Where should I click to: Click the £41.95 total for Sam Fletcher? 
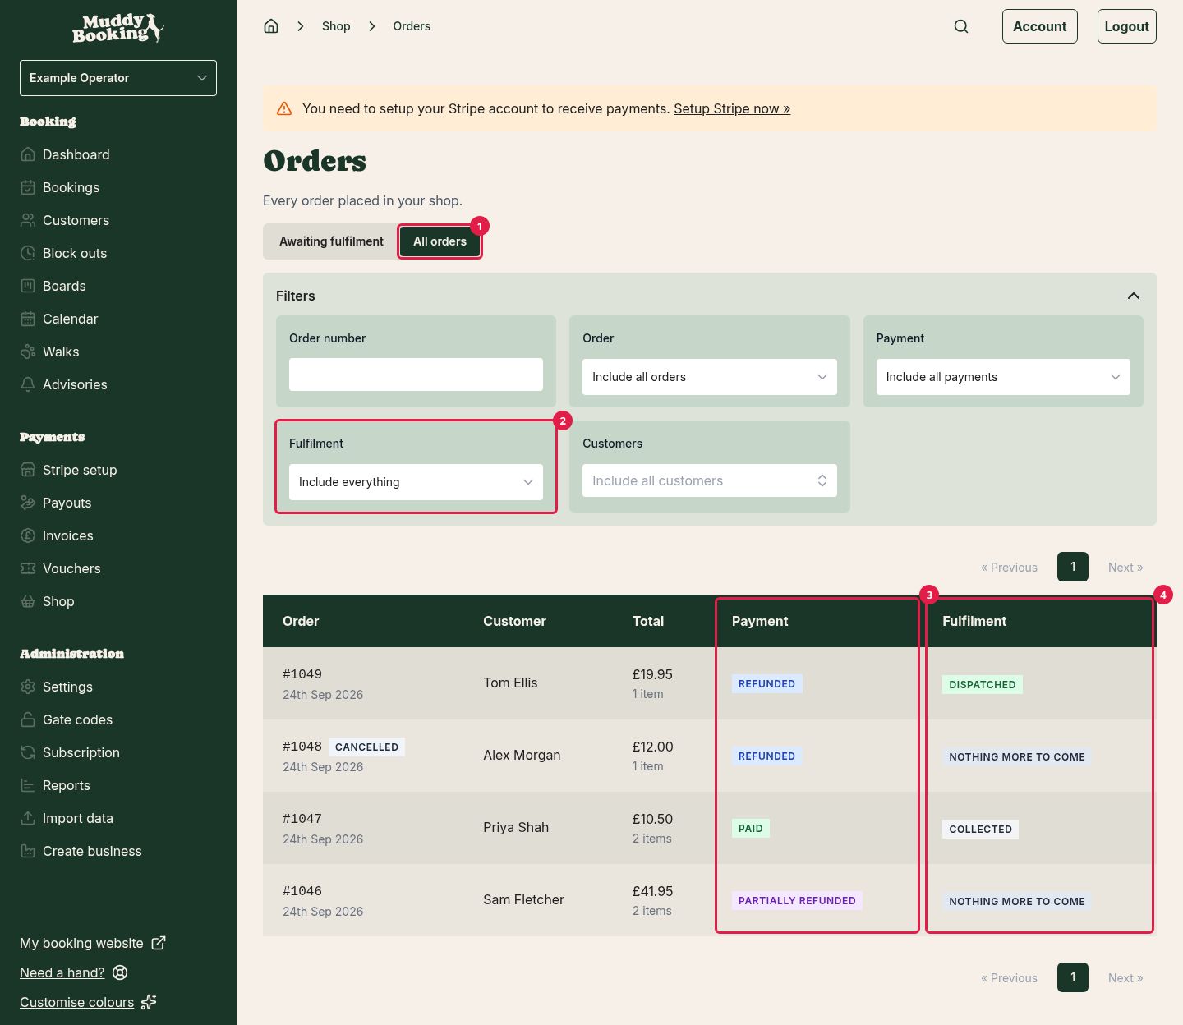point(652,891)
